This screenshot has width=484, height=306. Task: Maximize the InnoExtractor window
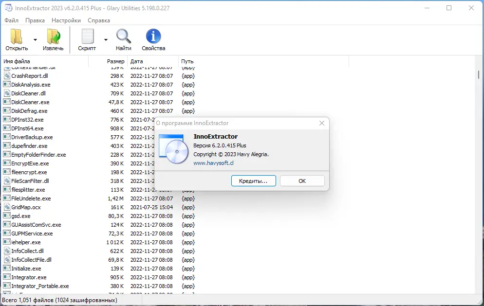point(449,8)
